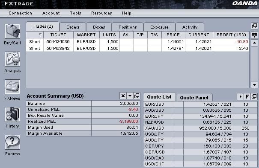Sort by TICKET column header
This screenshot has width=259, height=168.
click(58, 35)
